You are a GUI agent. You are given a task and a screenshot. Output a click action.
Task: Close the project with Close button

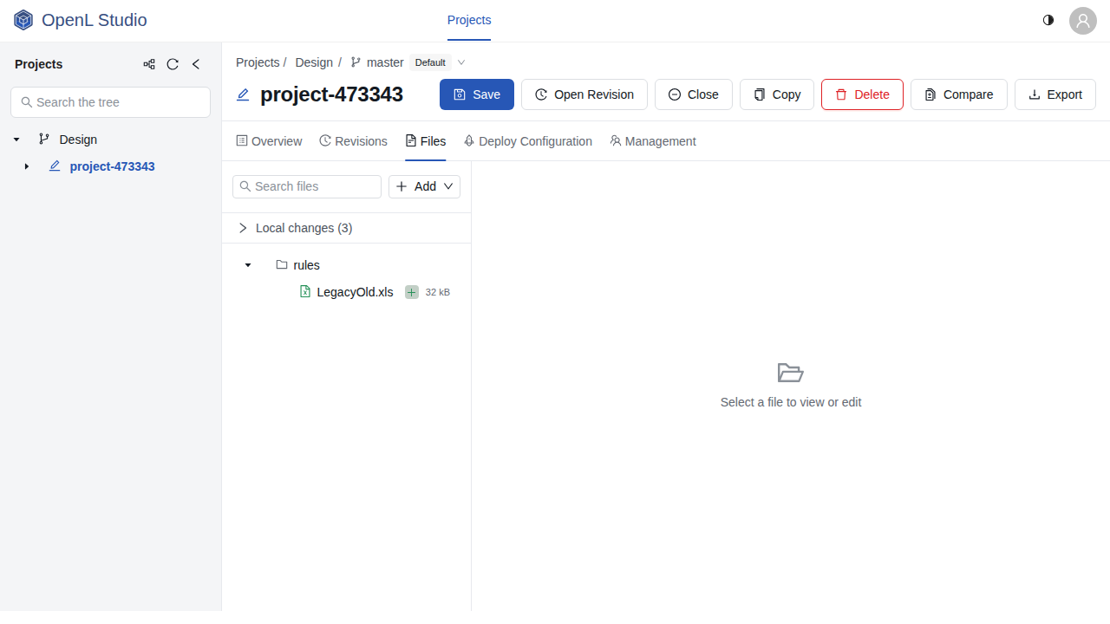tap(694, 94)
